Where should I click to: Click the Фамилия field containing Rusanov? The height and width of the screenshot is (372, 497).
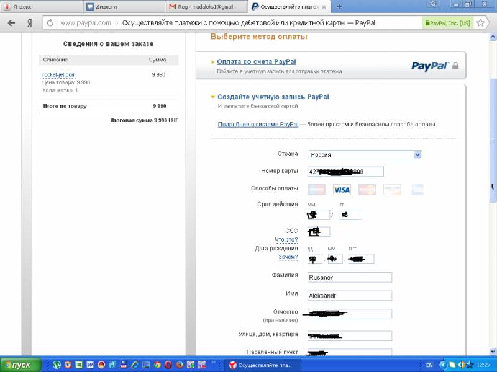pos(350,277)
